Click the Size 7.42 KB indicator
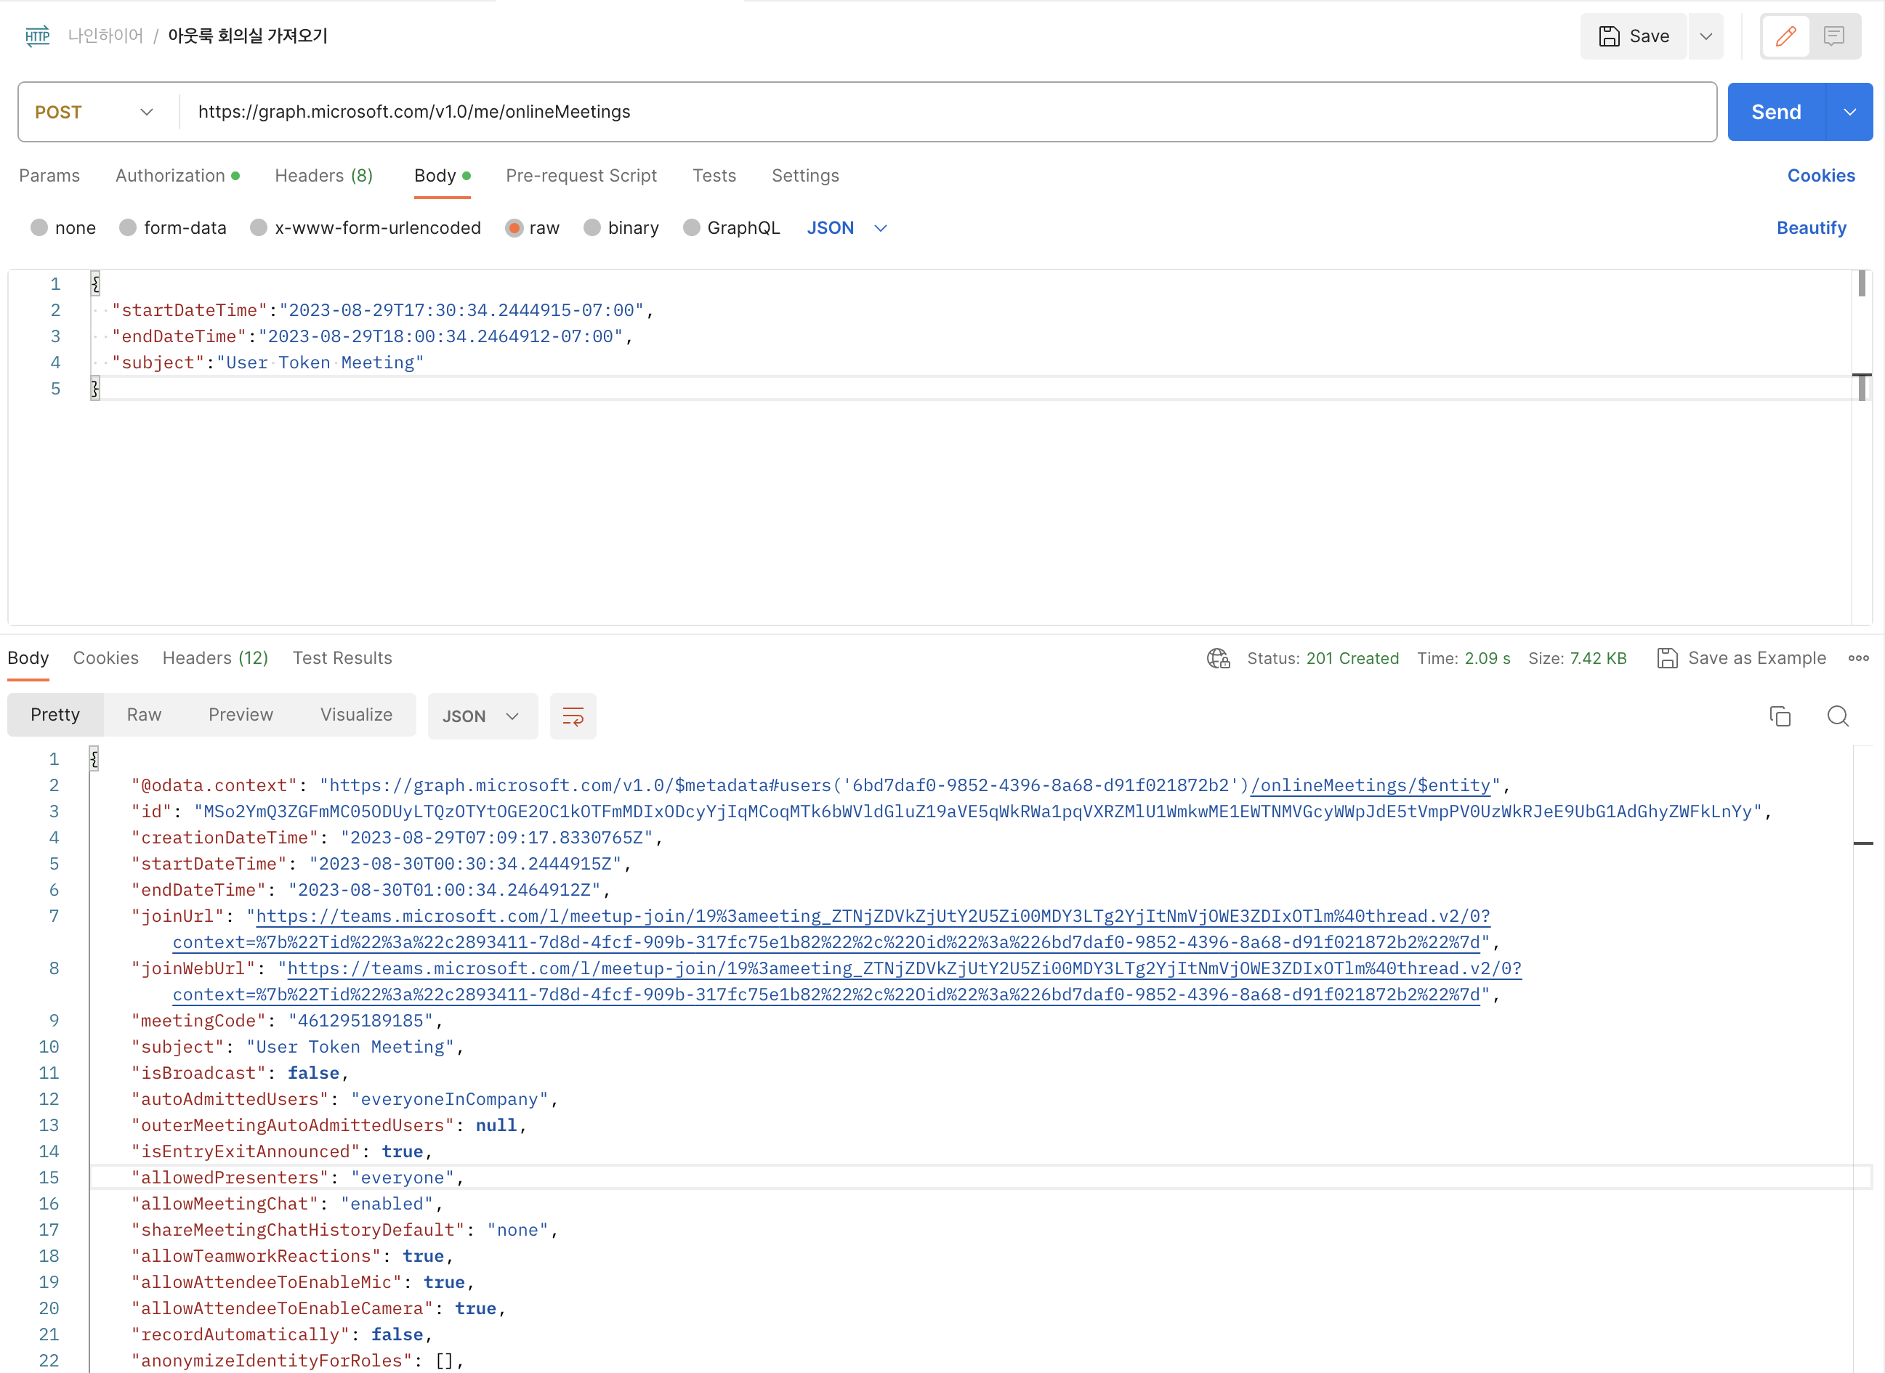The image size is (1885, 1373). [x=1577, y=658]
